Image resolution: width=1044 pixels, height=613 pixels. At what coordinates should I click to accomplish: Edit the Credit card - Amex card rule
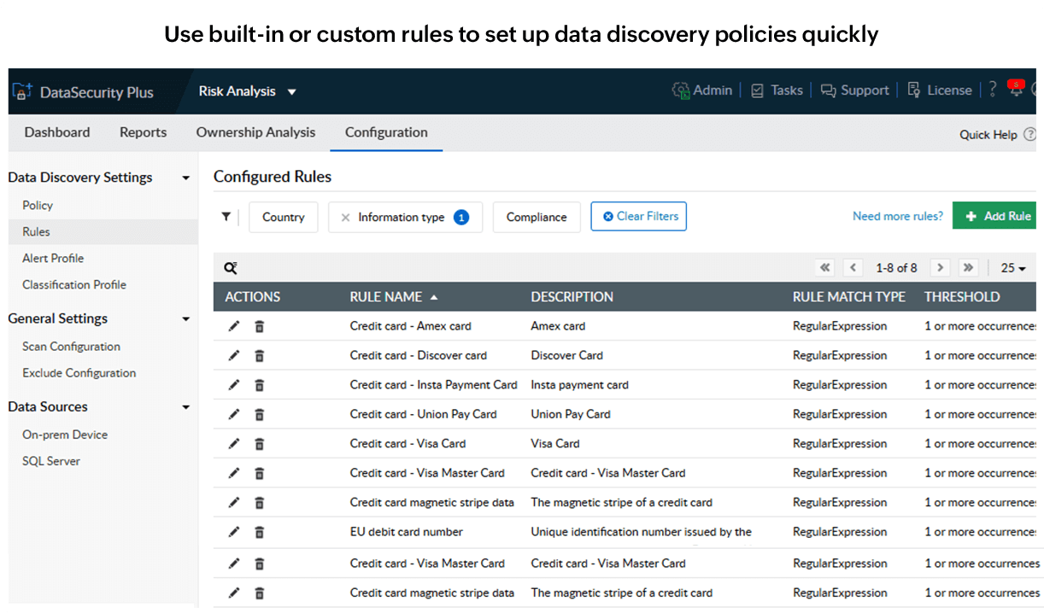tap(233, 325)
